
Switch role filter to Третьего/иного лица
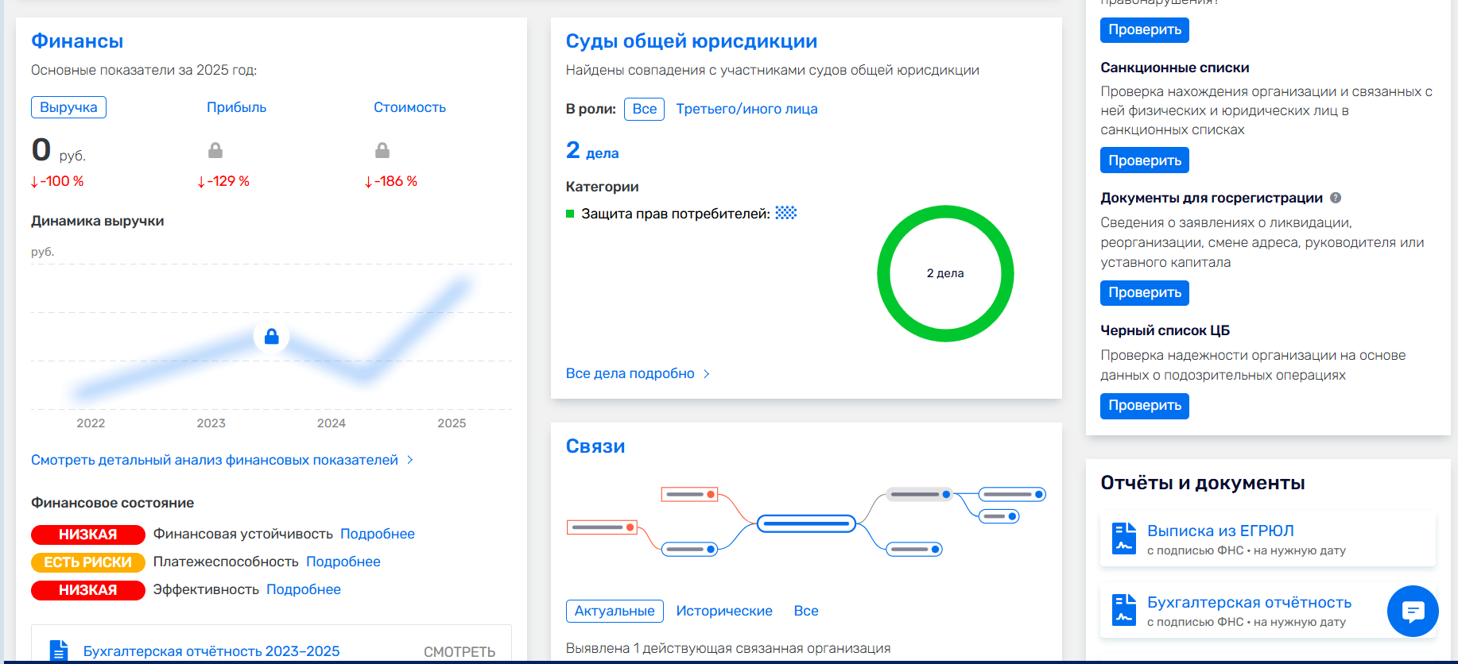point(746,109)
